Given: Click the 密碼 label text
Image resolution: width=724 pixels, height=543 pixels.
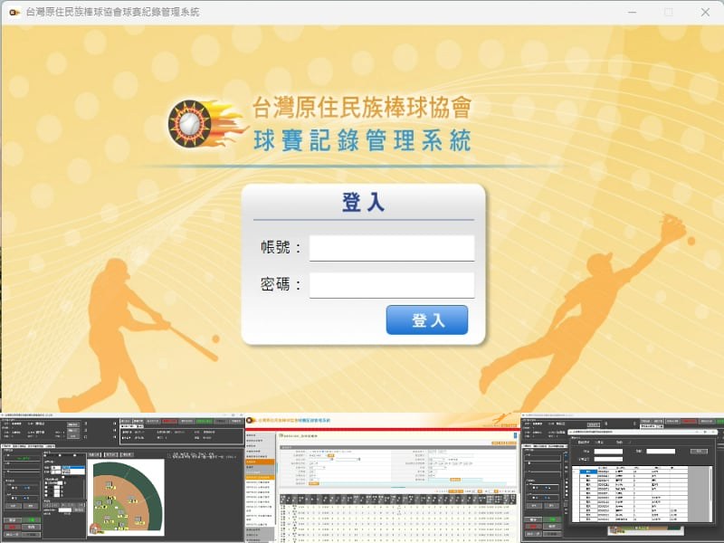Looking at the screenshot, I should [x=279, y=286].
